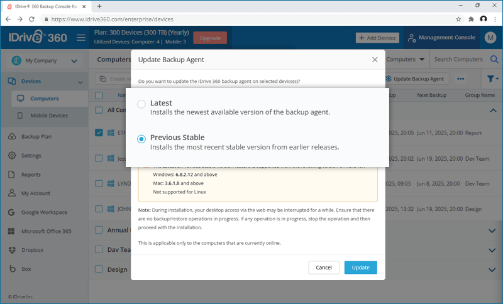Collapse the Devices sidebar section

point(80,82)
